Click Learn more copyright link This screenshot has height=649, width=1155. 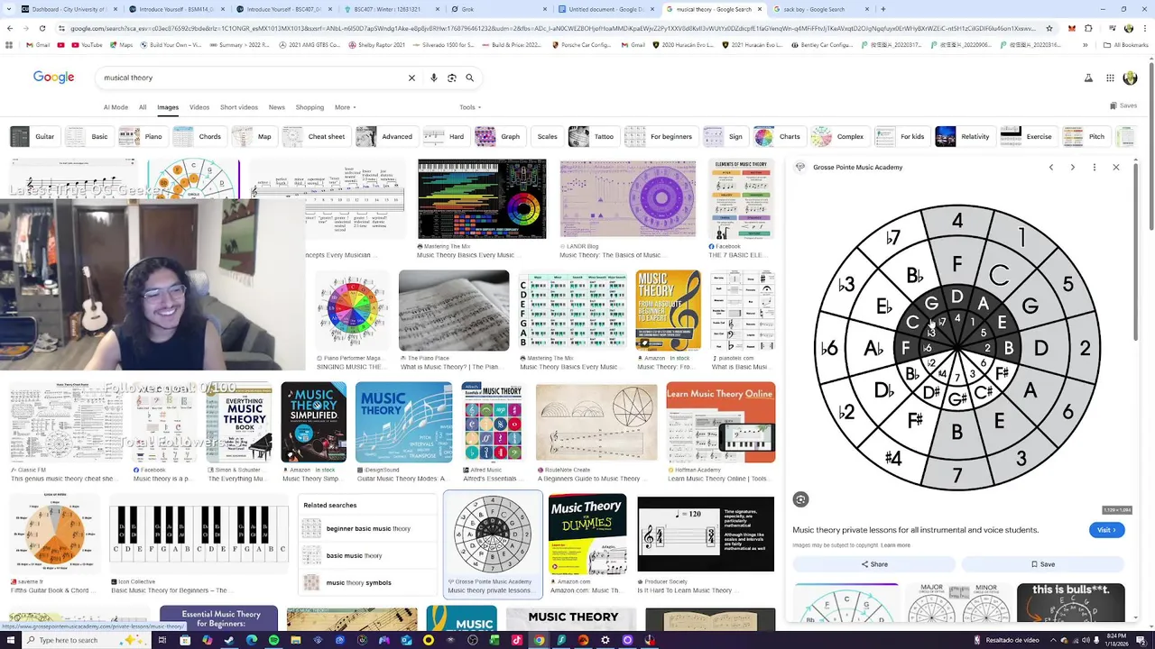tap(895, 545)
